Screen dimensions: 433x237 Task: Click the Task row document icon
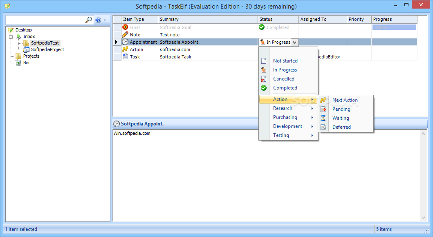[126, 56]
